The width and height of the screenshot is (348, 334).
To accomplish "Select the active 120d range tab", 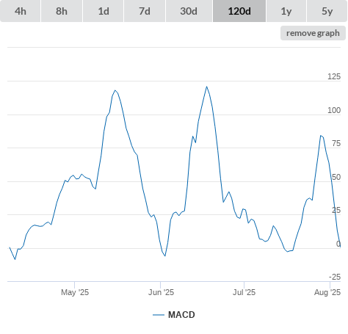I will pyautogui.click(x=239, y=11).
